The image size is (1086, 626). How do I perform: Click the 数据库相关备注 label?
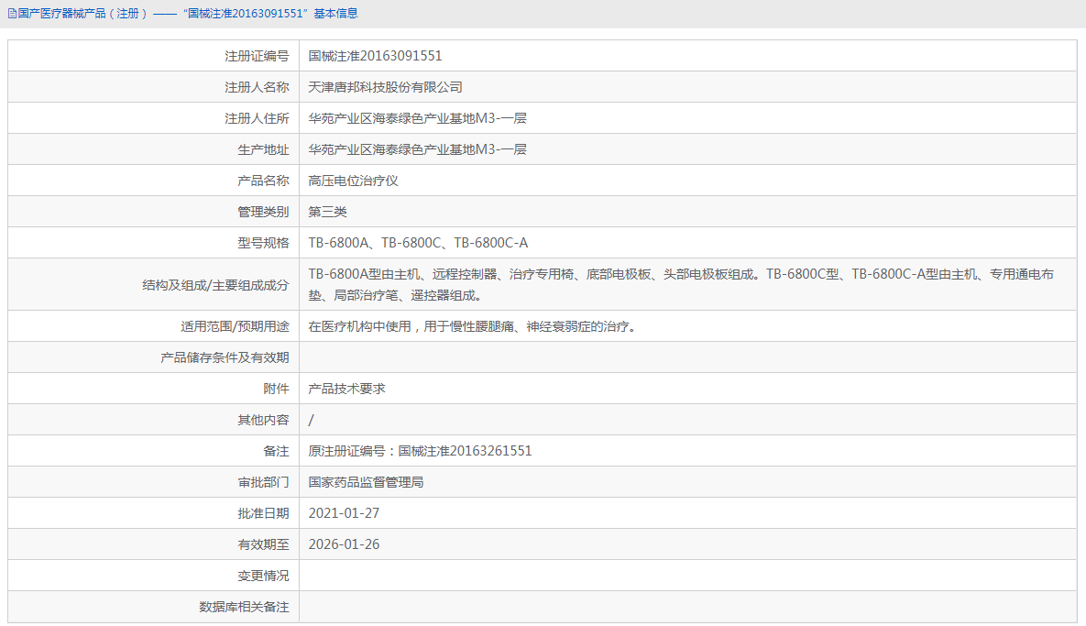click(244, 607)
